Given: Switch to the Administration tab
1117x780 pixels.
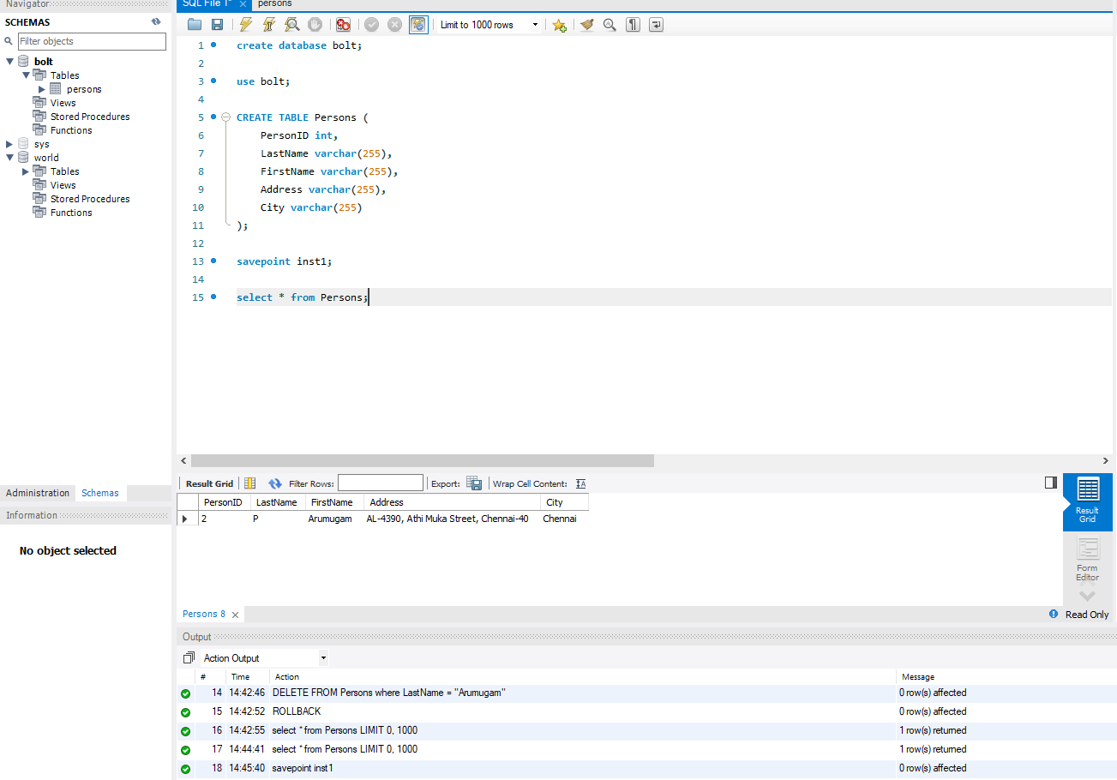Looking at the screenshot, I should tap(38, 492).
